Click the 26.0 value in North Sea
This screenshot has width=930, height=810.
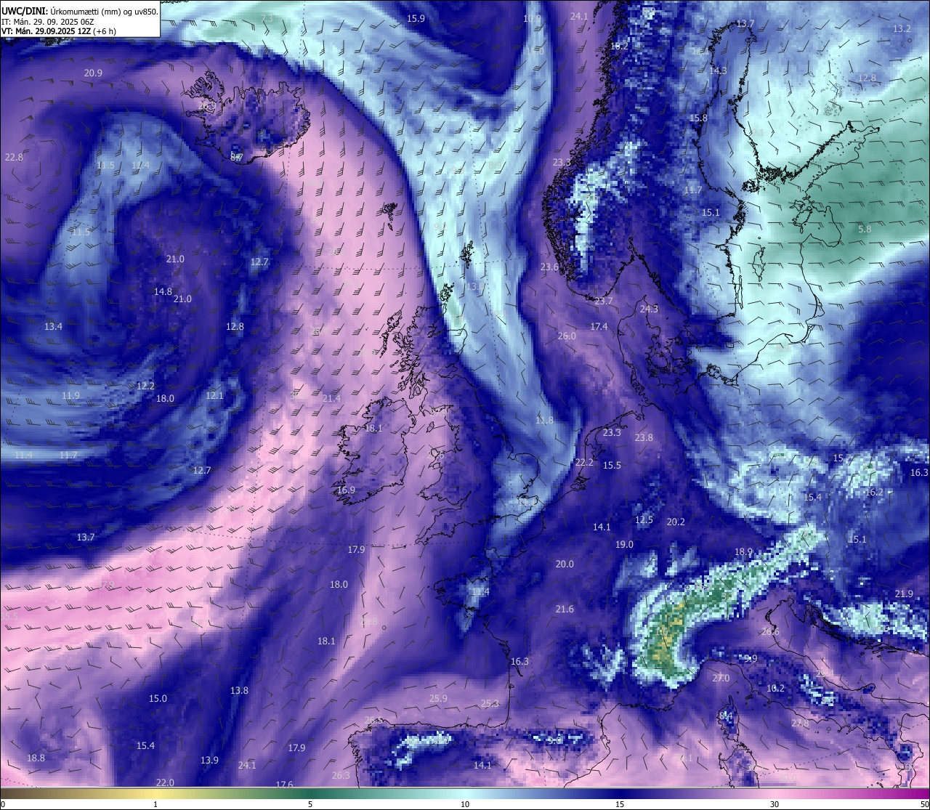pos(567,336)
